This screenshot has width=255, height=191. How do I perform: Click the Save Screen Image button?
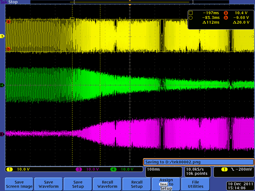(x=19, y=184)
